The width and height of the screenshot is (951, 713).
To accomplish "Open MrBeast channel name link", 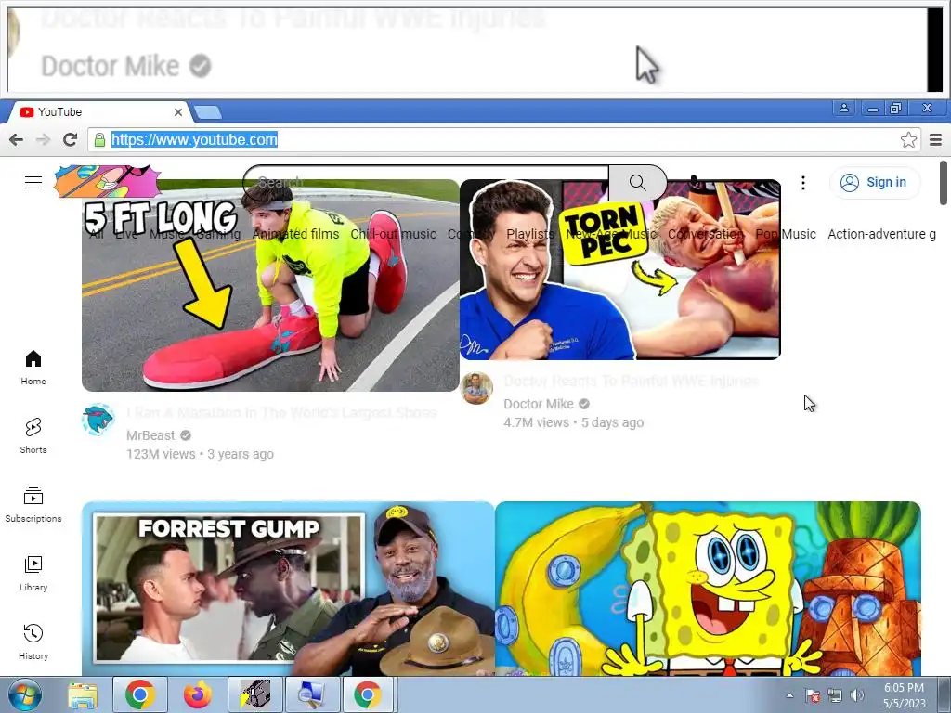I will (150, 435).
